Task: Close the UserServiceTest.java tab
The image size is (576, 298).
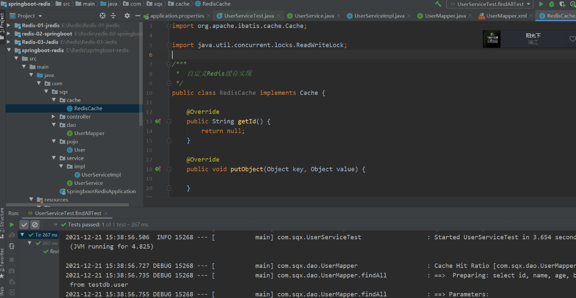Action: 279,16
